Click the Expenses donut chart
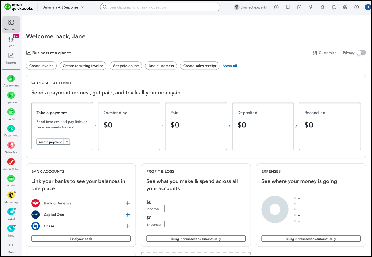372x257 pixels. [x=275, y=209]
